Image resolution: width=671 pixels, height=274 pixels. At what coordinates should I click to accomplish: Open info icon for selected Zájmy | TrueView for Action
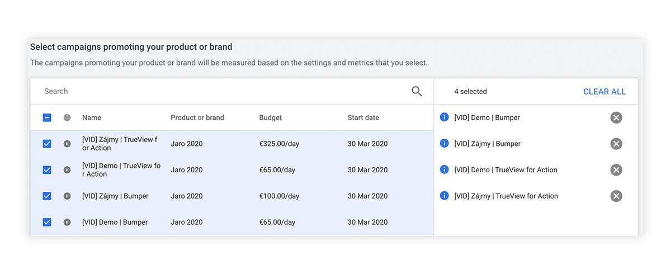(x=445, y=196)
